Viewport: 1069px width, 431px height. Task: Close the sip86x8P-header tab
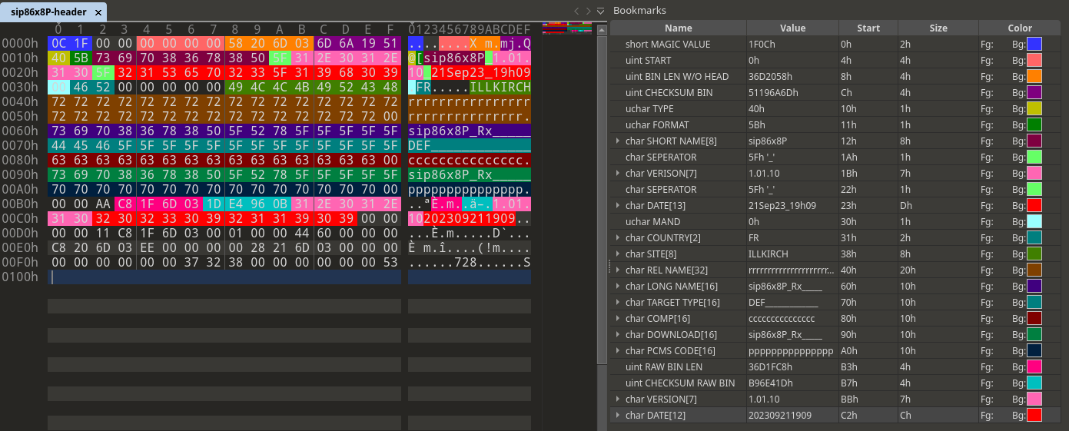[x=98, y=11]
